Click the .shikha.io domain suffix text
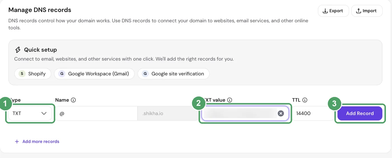Screen dimensions: 392x158 click(x=153, y=114)
